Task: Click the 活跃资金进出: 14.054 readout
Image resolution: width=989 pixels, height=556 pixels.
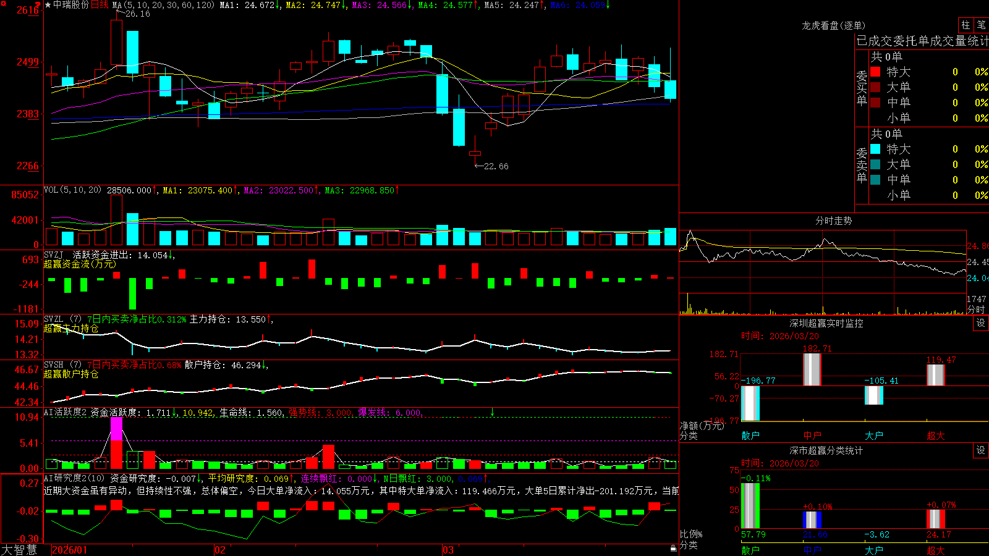Action: tap(122, 255)
